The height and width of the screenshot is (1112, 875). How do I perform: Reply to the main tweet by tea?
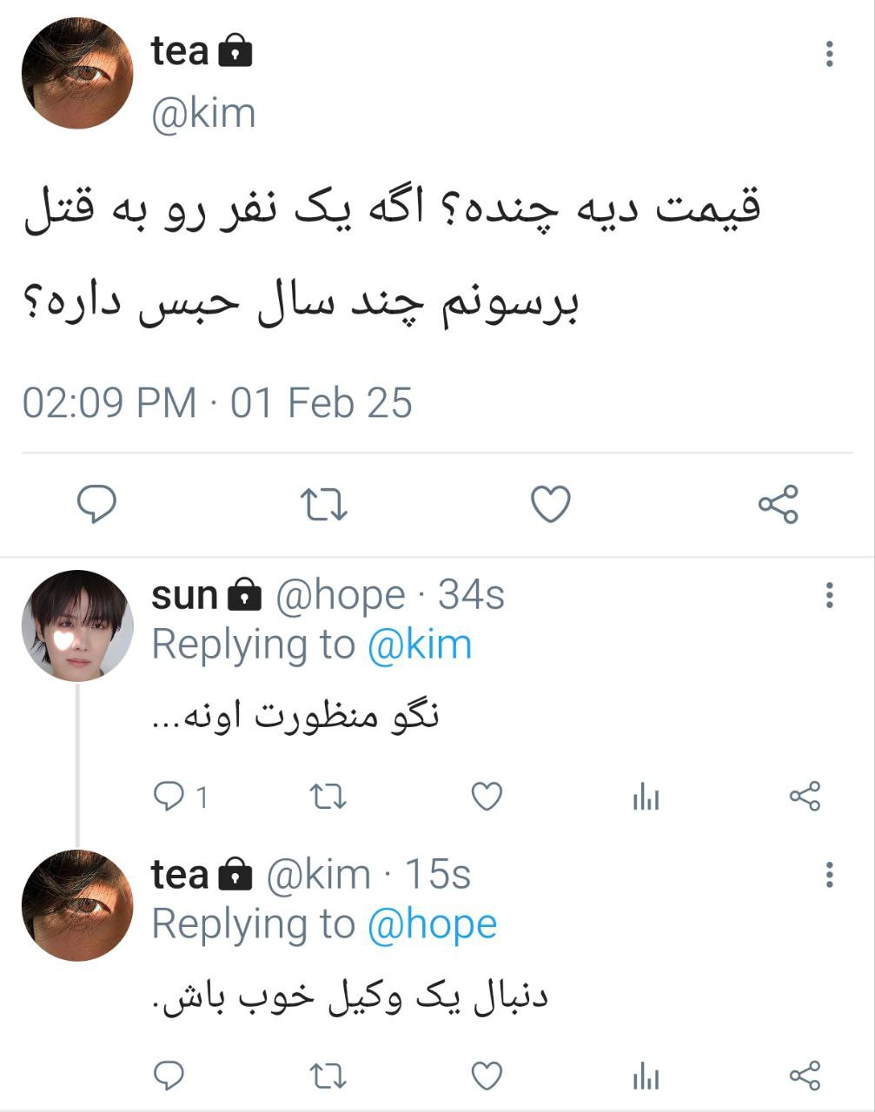pos(96,504)
